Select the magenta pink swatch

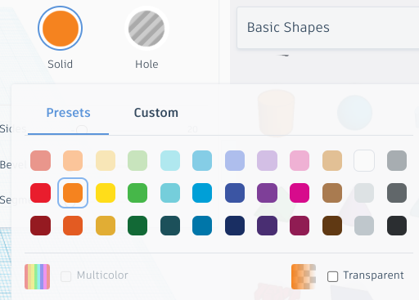[300, 193]
